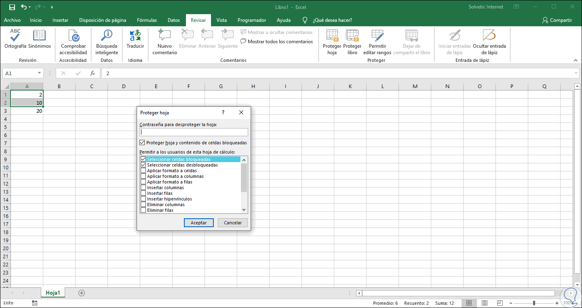This screenshot has height=308, width=582.
Task: Click the Traducir translate icon
Action: coord(135,36)
